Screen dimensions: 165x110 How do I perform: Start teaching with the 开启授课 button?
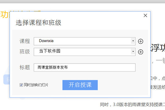[x=80, y=85]
